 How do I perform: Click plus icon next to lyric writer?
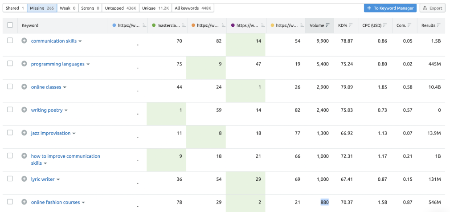(x=24, y=179)
